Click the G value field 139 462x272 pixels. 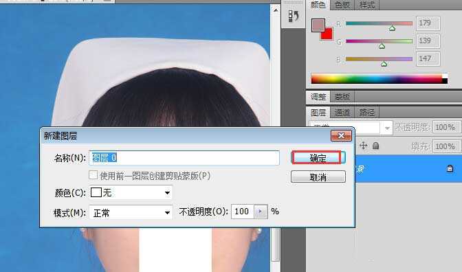click(428, 41)
